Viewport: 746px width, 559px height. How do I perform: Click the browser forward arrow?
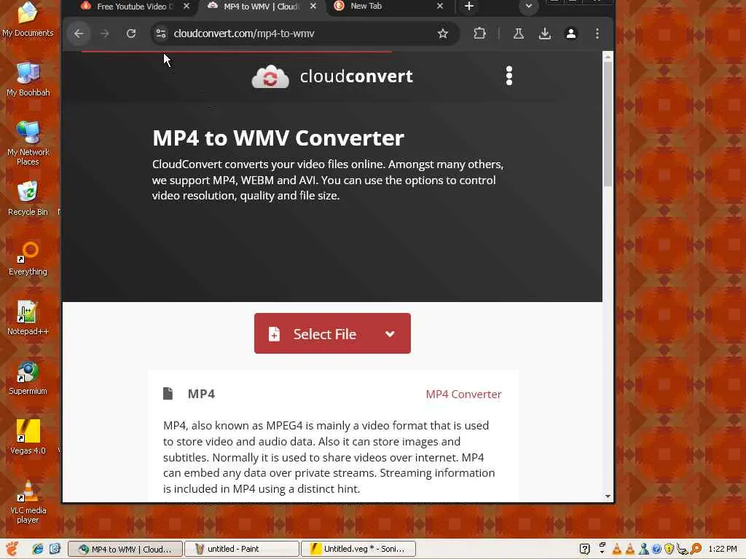click(105, 33)
